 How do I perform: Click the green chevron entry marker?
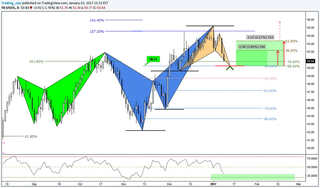pos(230,68)
